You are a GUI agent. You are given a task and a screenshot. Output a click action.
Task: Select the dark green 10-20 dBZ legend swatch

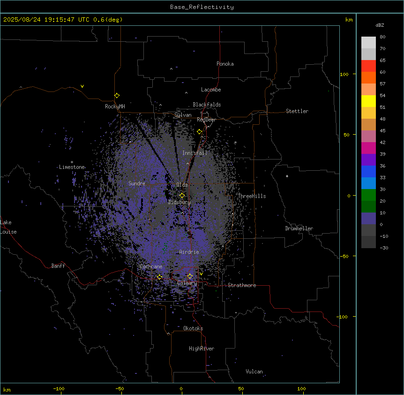(x=368, y=207)
